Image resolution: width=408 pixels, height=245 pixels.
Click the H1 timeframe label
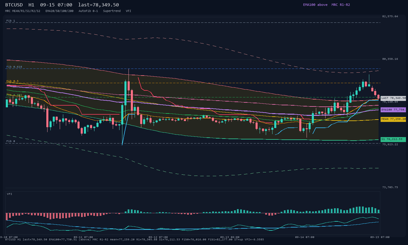pyautogui.click(x=31, y=5)
